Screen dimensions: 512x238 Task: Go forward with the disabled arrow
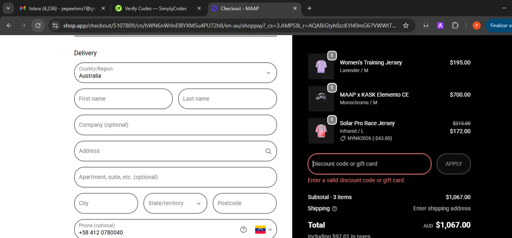click(23, 26)
